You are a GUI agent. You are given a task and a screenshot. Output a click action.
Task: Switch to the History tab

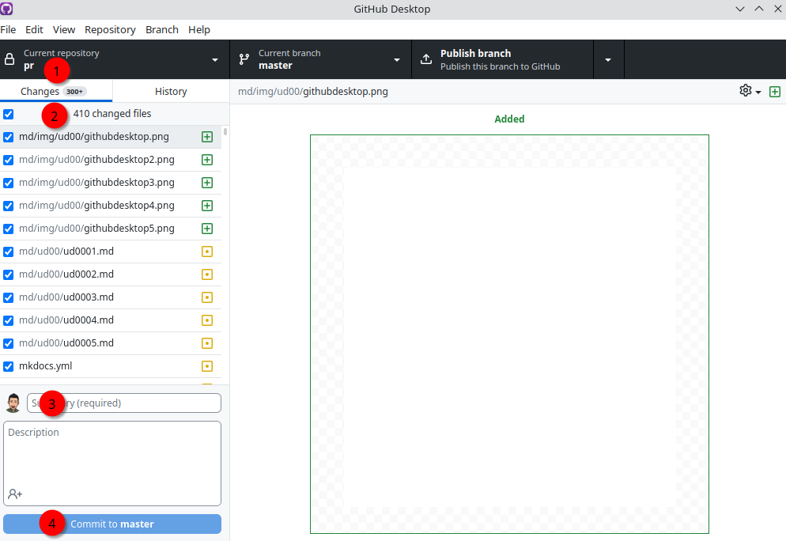coord(170,90)
